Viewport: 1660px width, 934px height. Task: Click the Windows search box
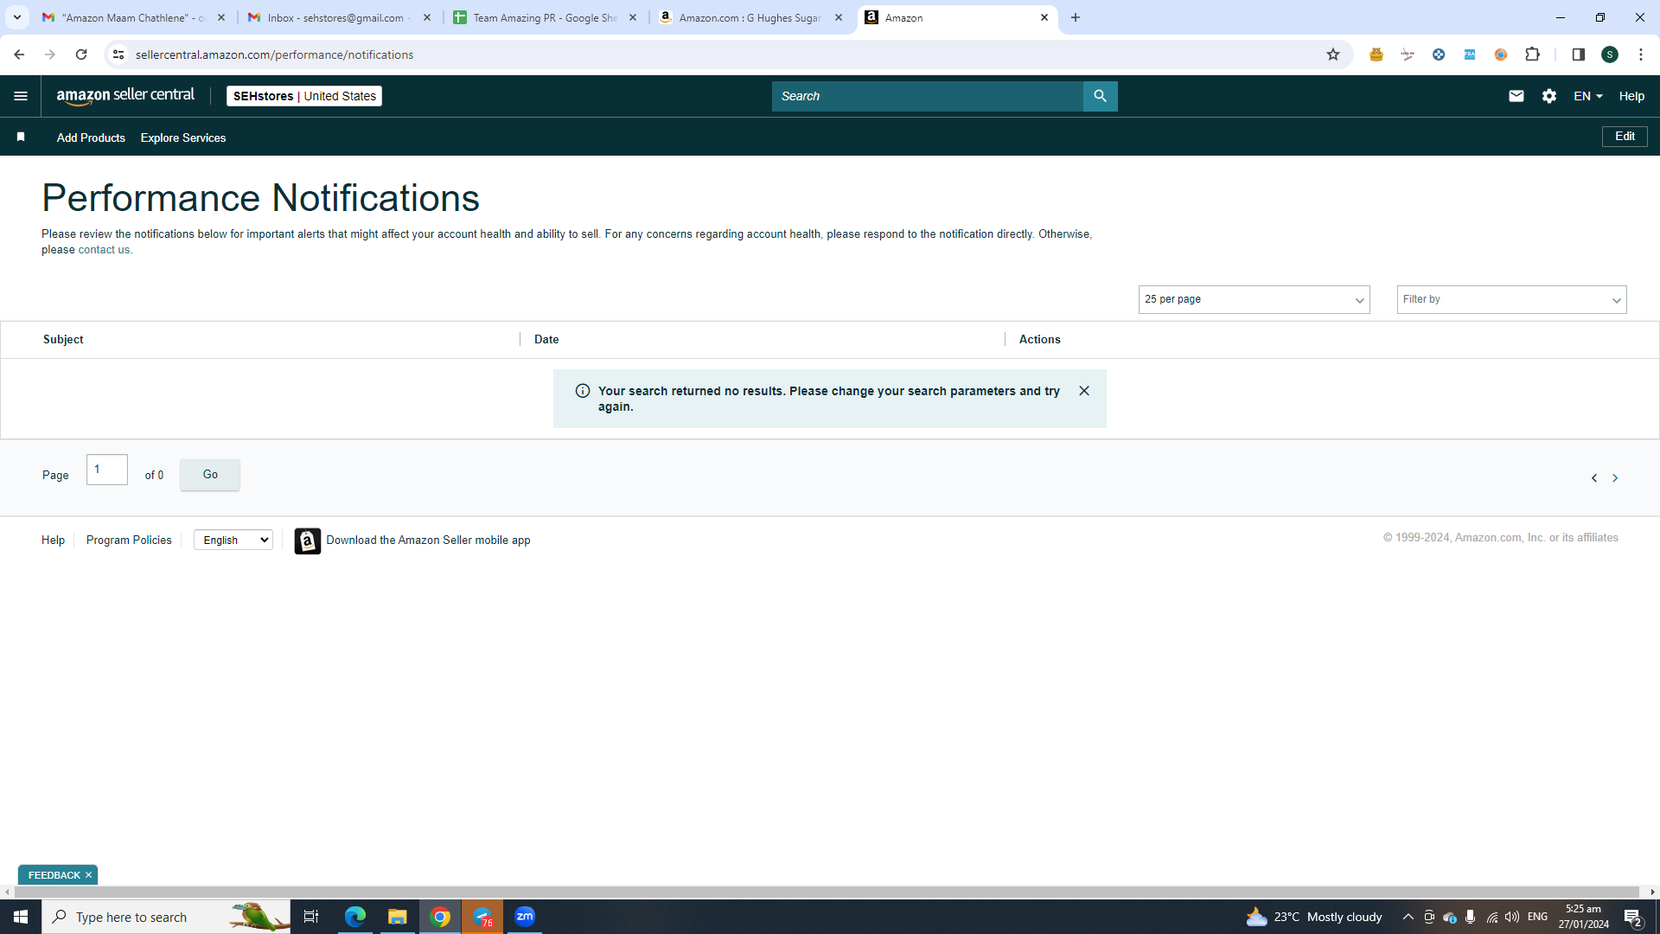click(166, 917)
